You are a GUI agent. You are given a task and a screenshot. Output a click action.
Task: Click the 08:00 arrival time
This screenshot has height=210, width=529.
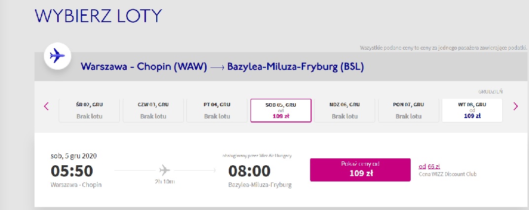coord(249,171)
